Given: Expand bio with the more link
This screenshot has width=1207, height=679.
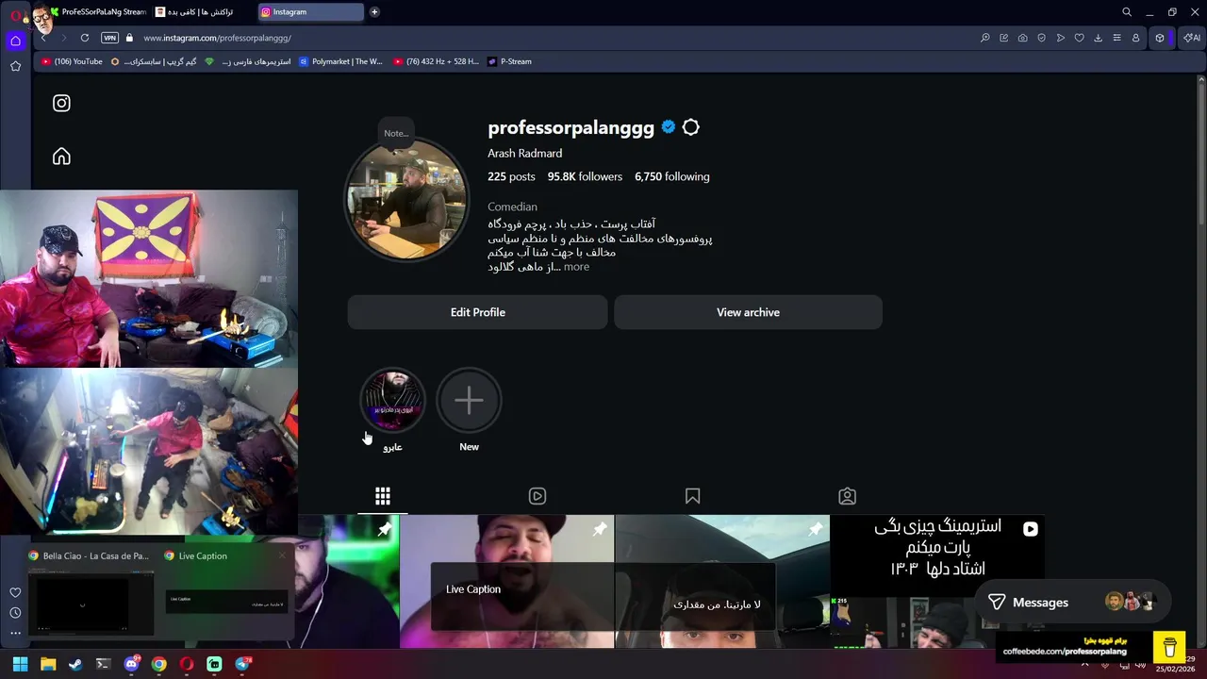Looking at the screenshot, I should click(x=576, y=267).
